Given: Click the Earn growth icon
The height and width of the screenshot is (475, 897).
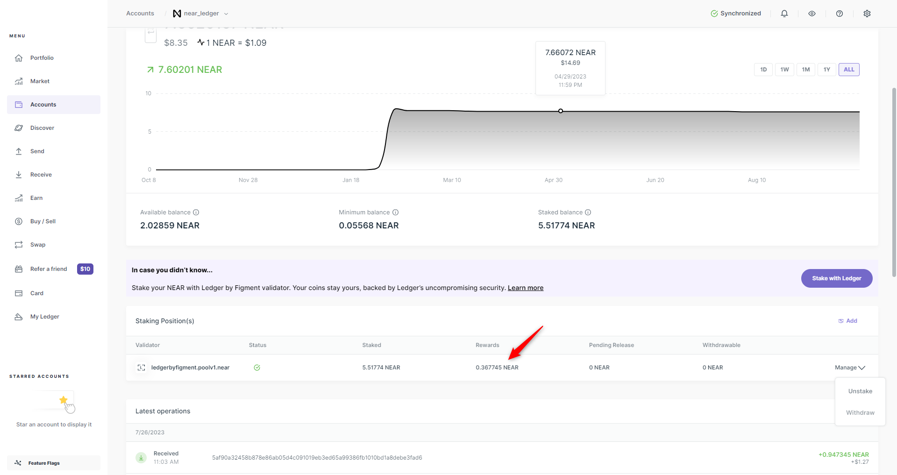Looking at the screenshot, I should [19, 198].
